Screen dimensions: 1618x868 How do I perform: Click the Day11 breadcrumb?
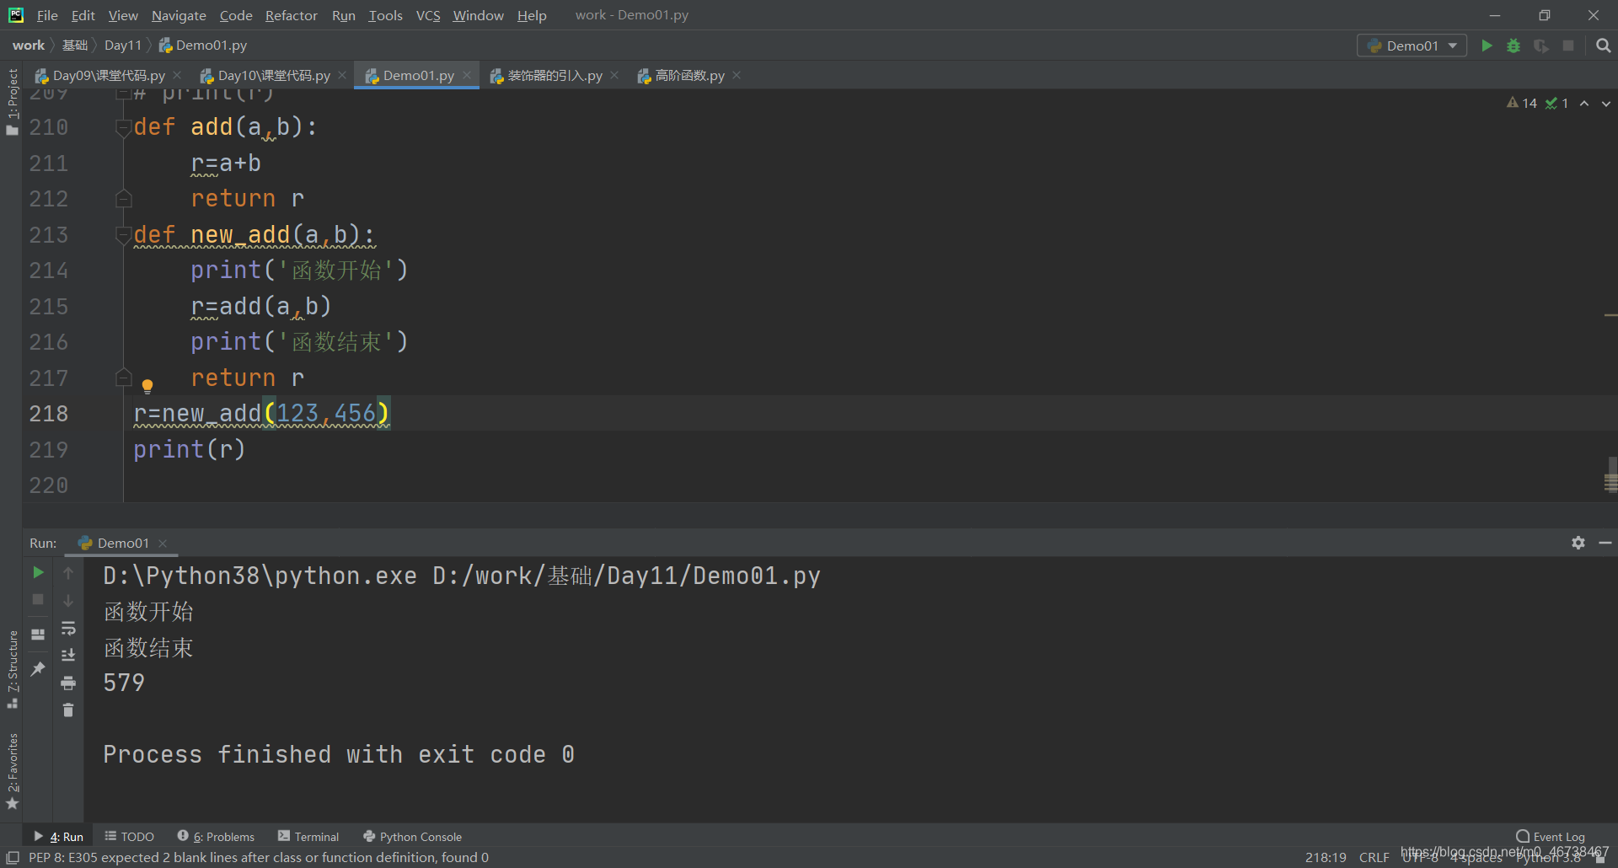coord(123,46)
